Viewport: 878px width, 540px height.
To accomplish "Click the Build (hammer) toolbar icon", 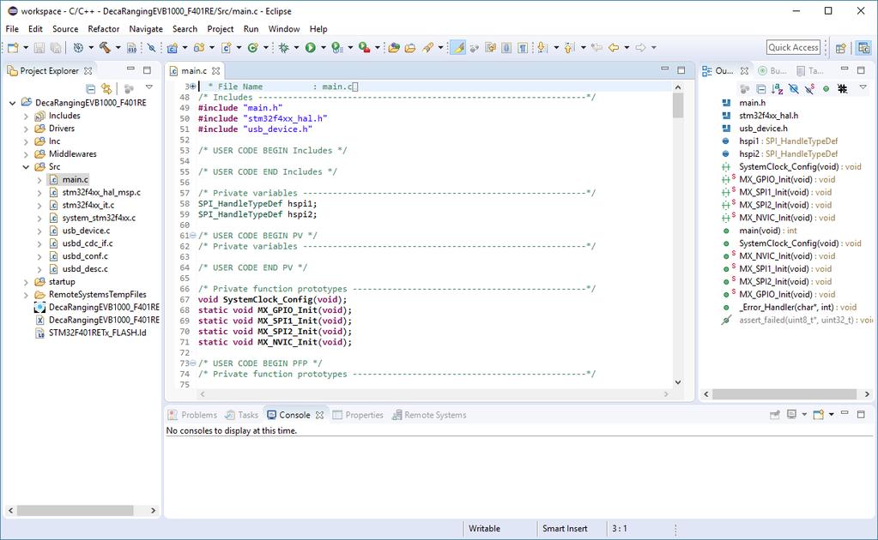I will click(105, 47).
